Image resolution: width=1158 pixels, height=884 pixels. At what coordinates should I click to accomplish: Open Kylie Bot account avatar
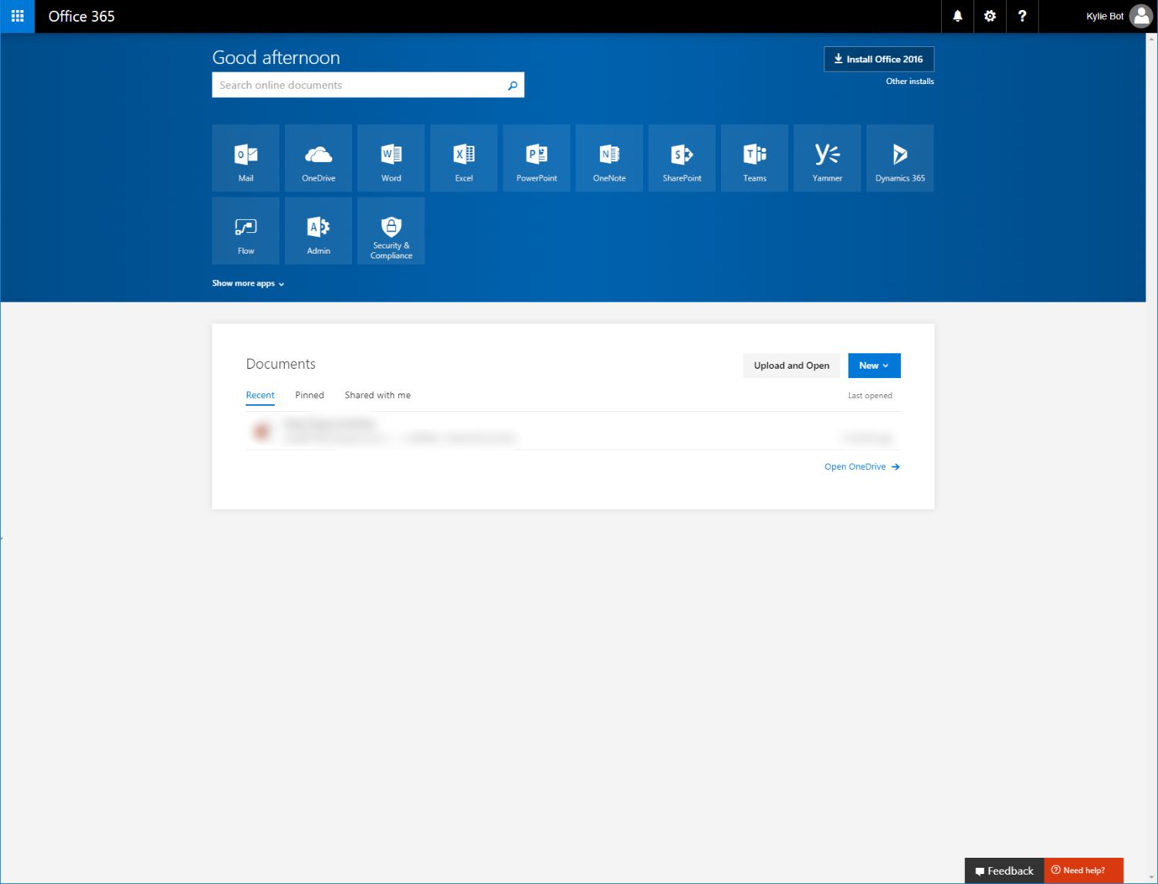tap(1141, 16)
